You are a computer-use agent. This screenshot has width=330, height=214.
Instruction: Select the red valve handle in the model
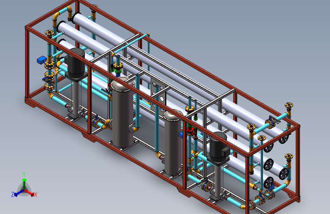pyautogui.click(x=190, y=130)
